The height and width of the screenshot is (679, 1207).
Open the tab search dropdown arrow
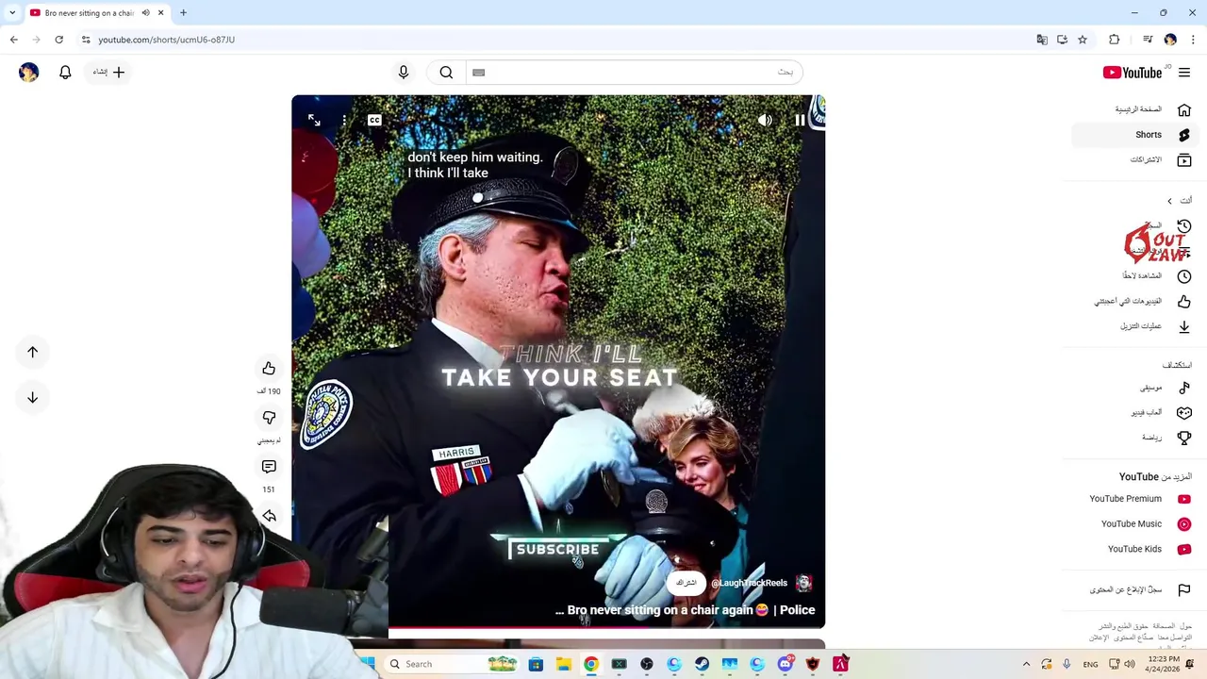12,12
